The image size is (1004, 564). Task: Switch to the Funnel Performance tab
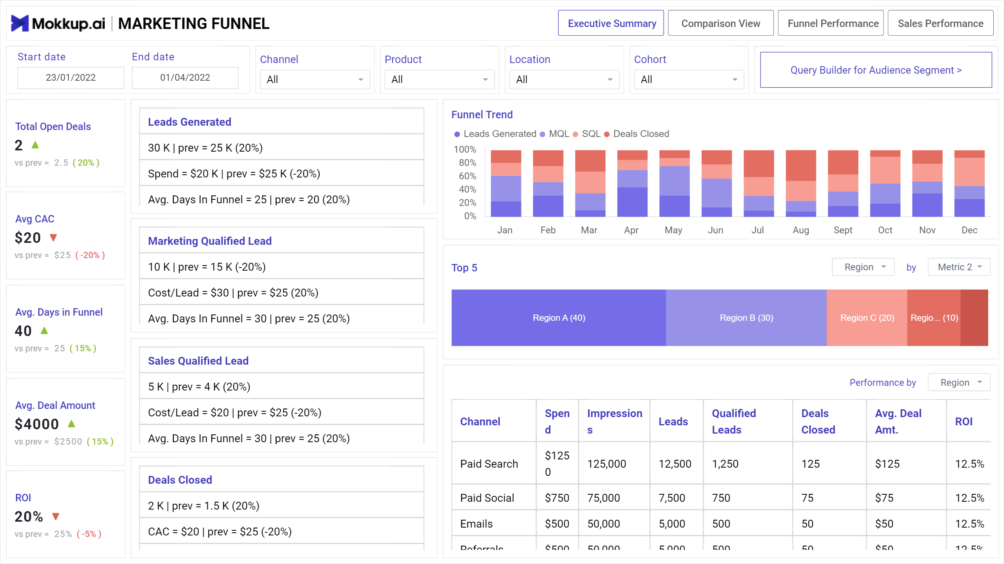[x=831, y=23]
